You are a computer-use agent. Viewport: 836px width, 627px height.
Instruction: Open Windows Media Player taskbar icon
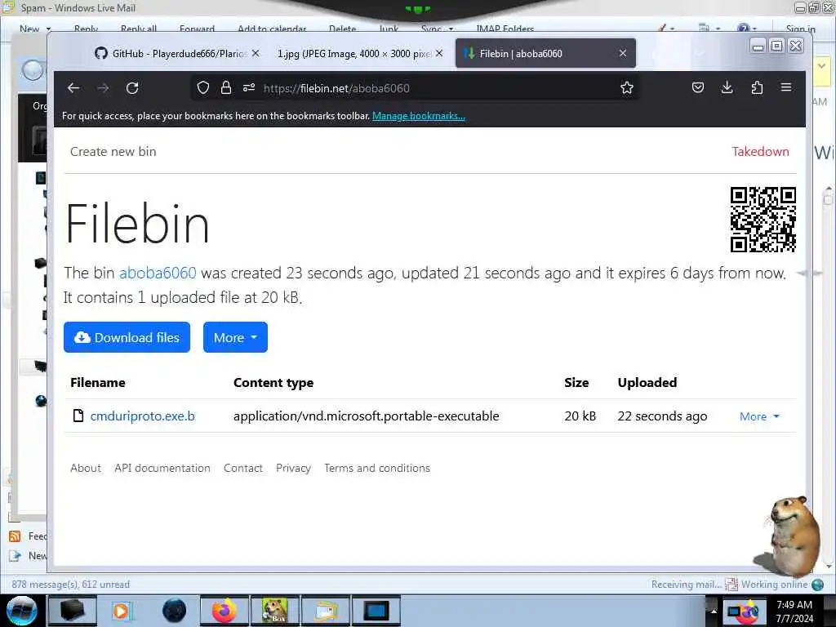pos(122,611)
